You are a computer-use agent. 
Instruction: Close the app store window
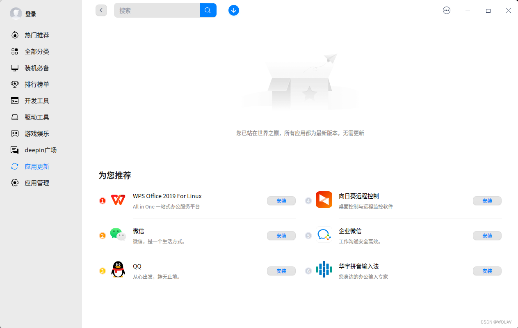coord(508,11)
